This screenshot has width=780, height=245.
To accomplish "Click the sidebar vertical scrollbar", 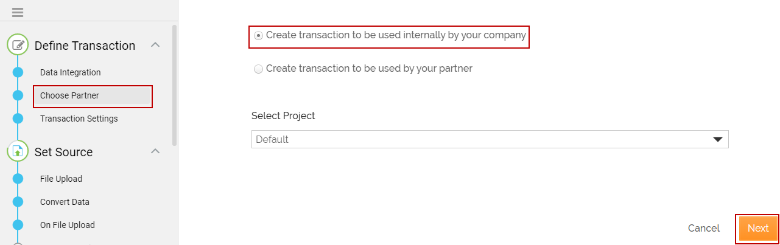I will pos(175,85).
